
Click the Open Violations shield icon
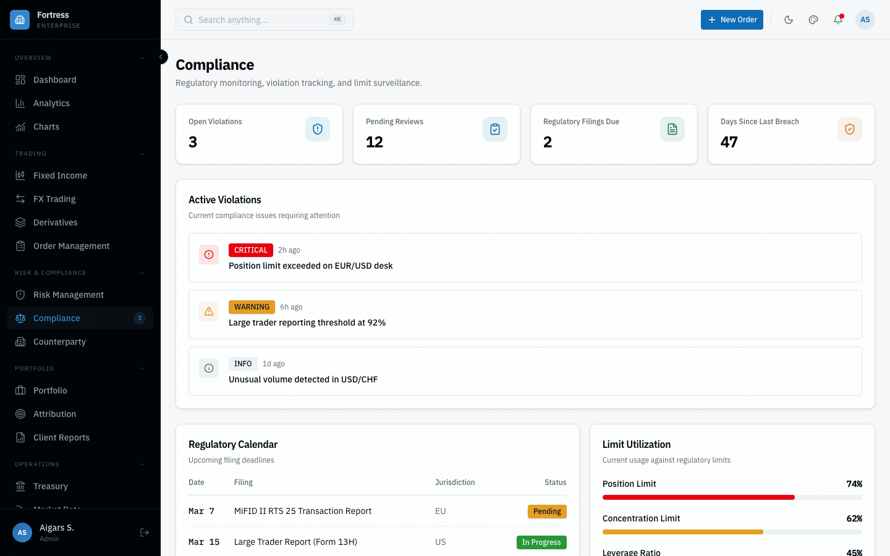coord(317,129)
